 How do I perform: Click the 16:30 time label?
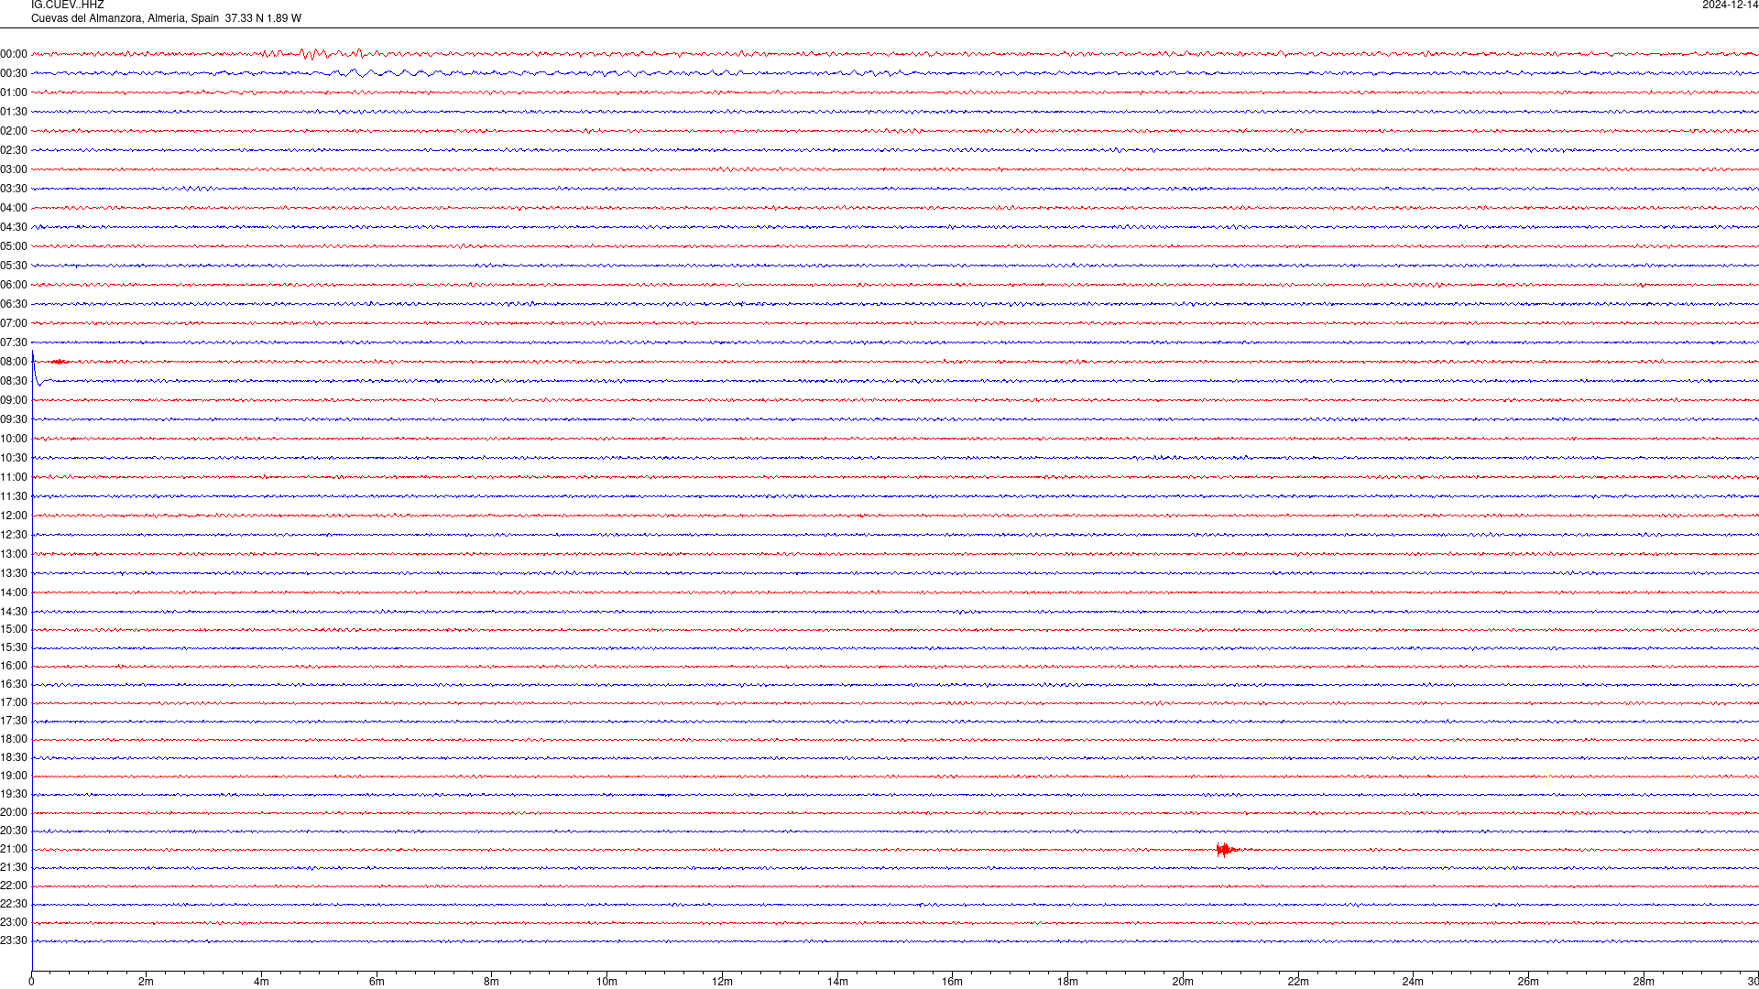tap(14, 684)
